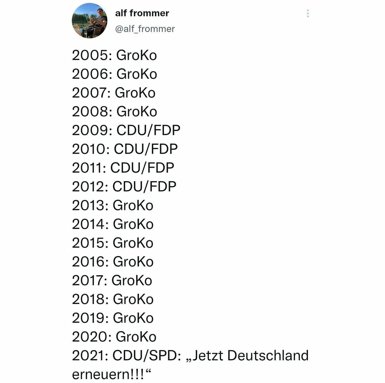This screenshot has height=383, width=385.
Task: Click the "2009: CDU/FDP" line
Action: 126,130
